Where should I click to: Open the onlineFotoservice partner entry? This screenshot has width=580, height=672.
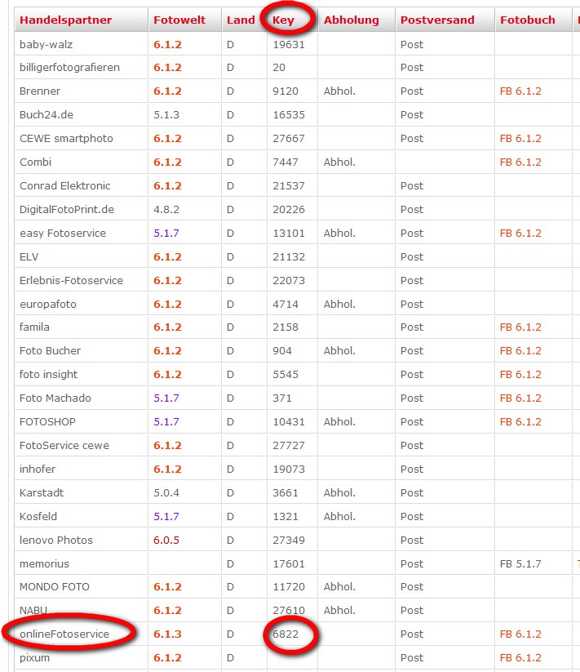click(x=64, y=634)
